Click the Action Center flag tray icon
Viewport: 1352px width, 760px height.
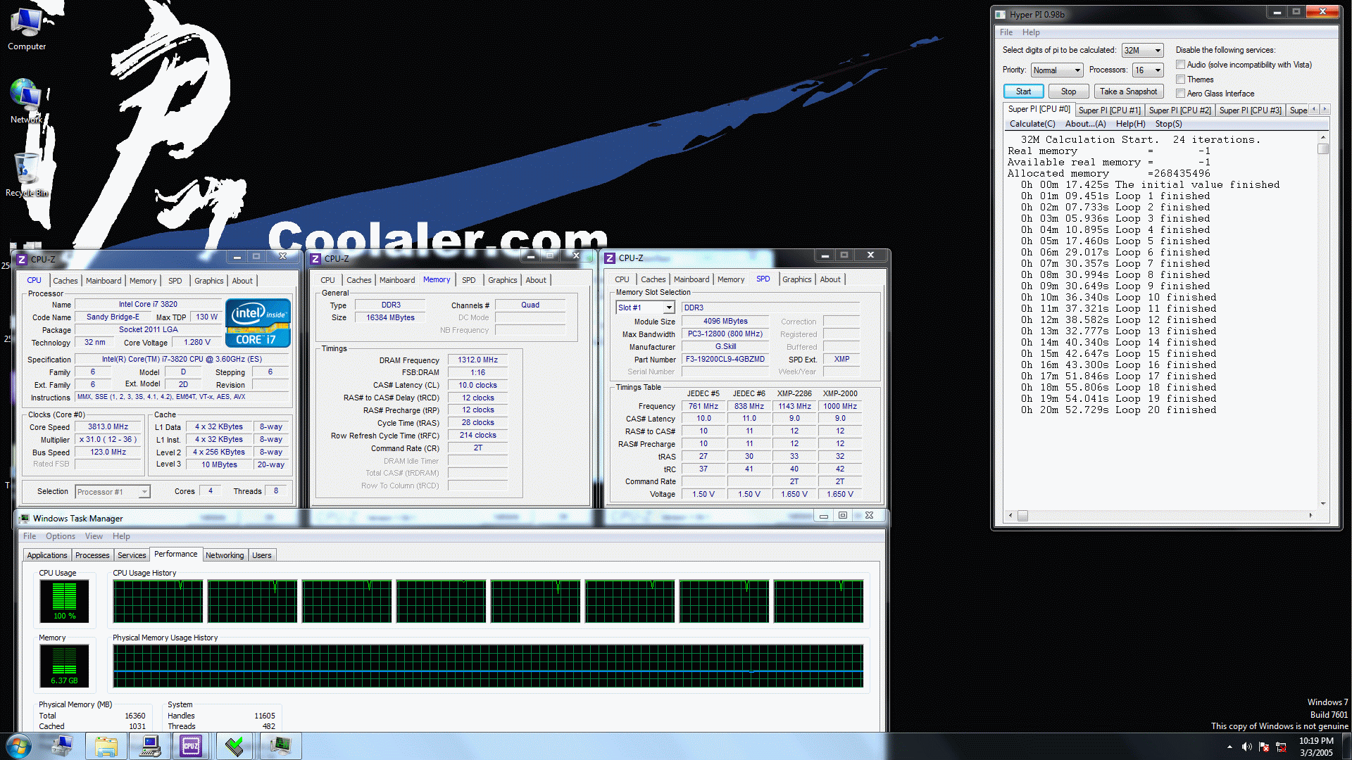point(1264,747)
